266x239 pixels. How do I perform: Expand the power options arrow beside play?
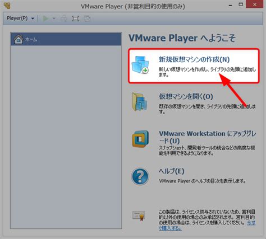point(54,18)
